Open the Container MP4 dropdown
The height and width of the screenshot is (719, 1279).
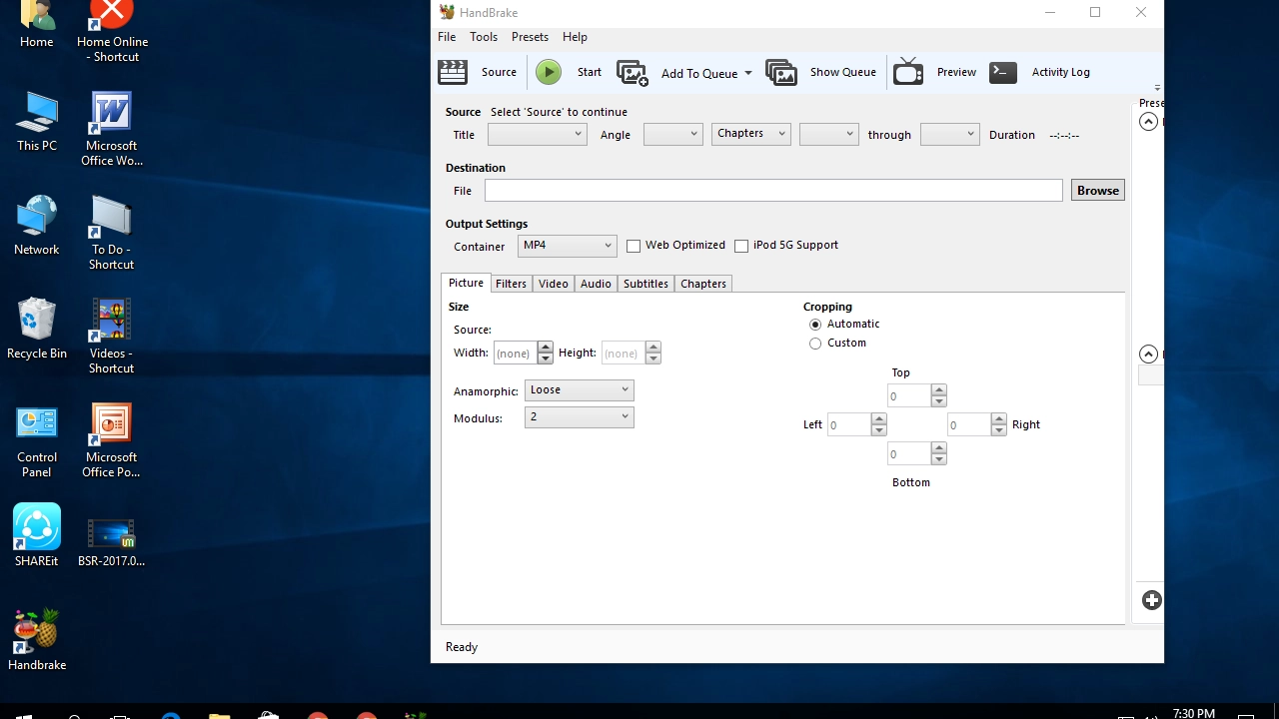tap(567, 246)
